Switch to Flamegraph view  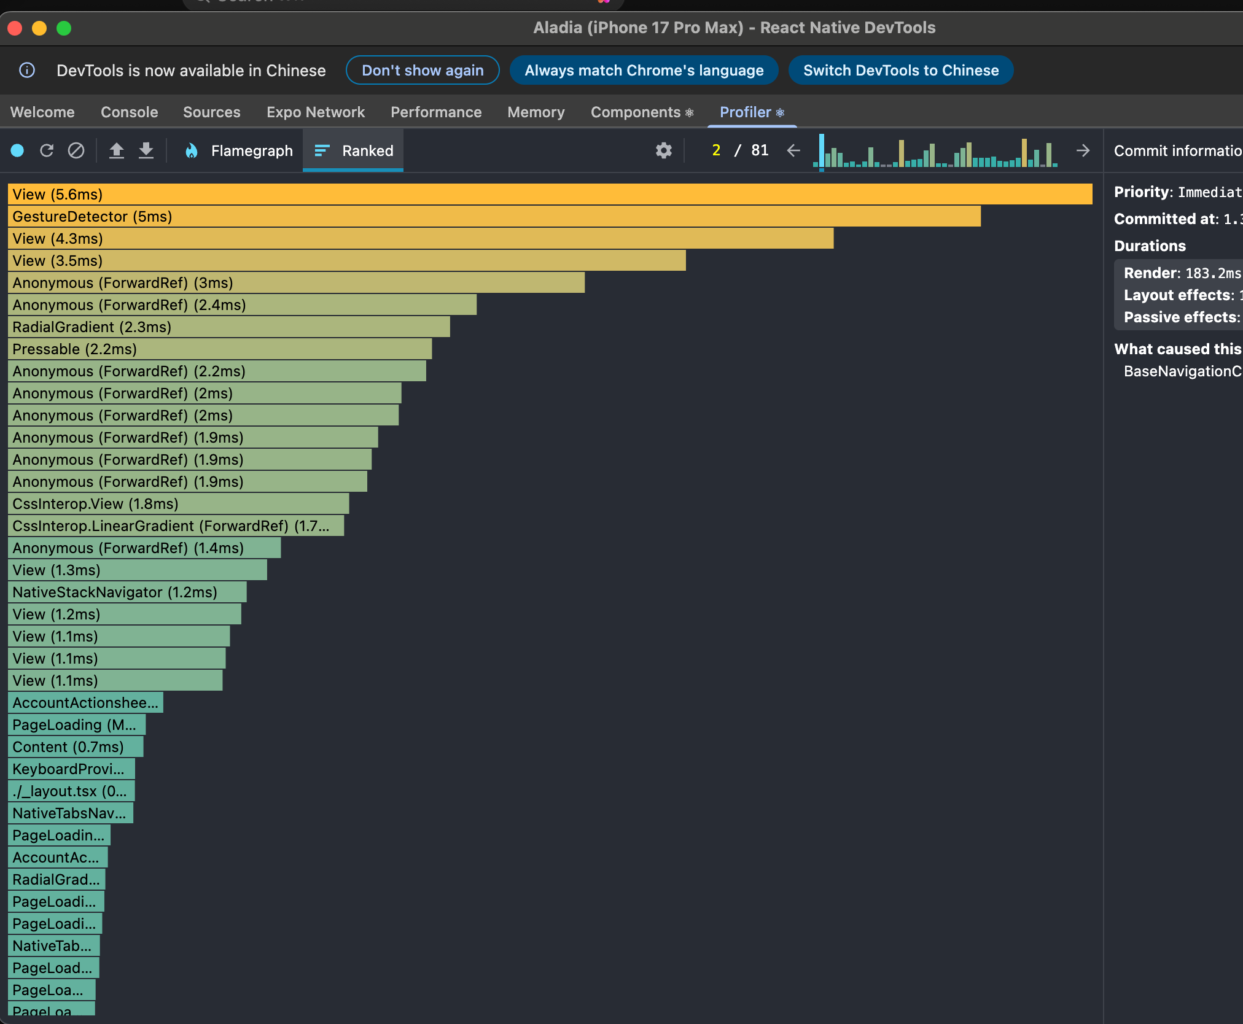(240, 150)
